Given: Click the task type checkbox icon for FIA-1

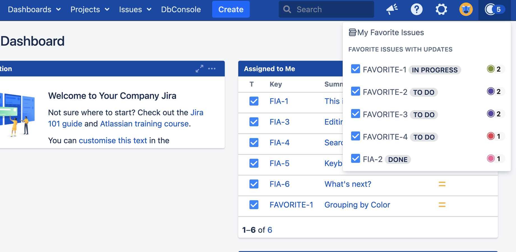Looking at the screenshot, I should 254,101.
